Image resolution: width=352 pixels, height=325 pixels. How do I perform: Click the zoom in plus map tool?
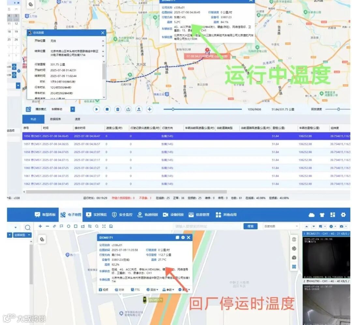point(40,226)
